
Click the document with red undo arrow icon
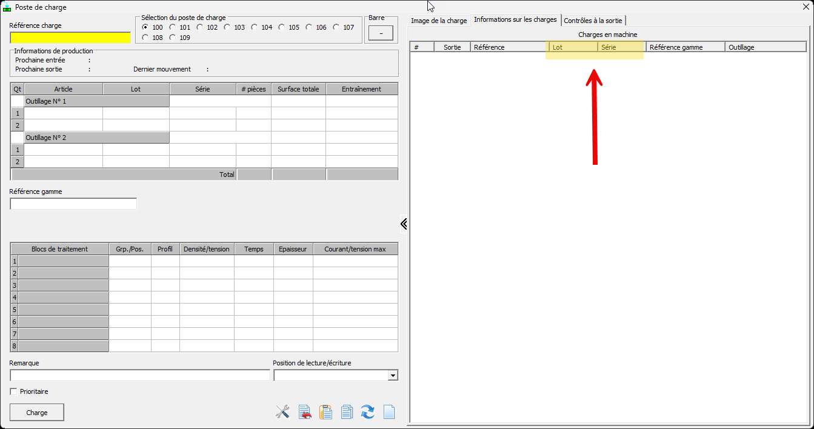click(304, 412)
